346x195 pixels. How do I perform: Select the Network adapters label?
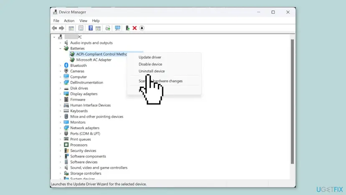coord(85,128)
